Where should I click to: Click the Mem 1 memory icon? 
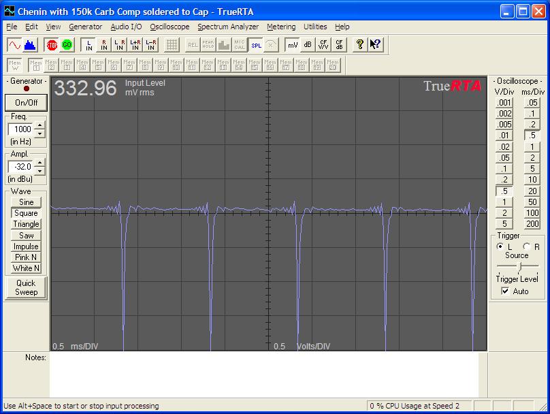[35, 65]
